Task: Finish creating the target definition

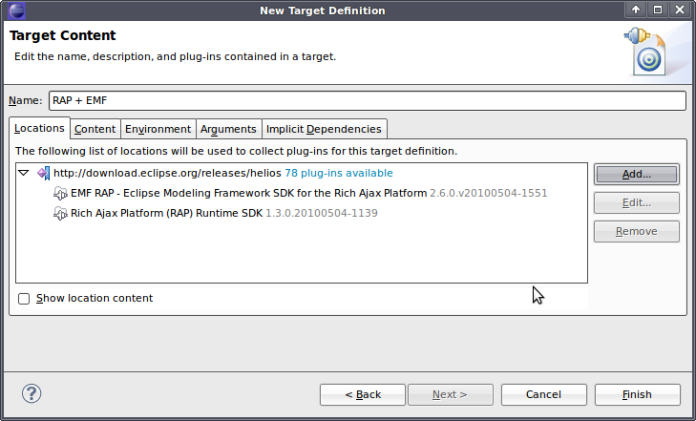Action: coord(638,394)
